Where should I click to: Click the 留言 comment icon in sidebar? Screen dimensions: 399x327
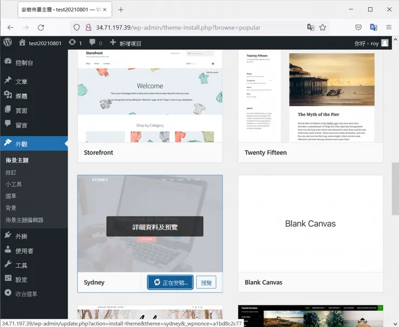pyautogui.click(x=8, y=124)
